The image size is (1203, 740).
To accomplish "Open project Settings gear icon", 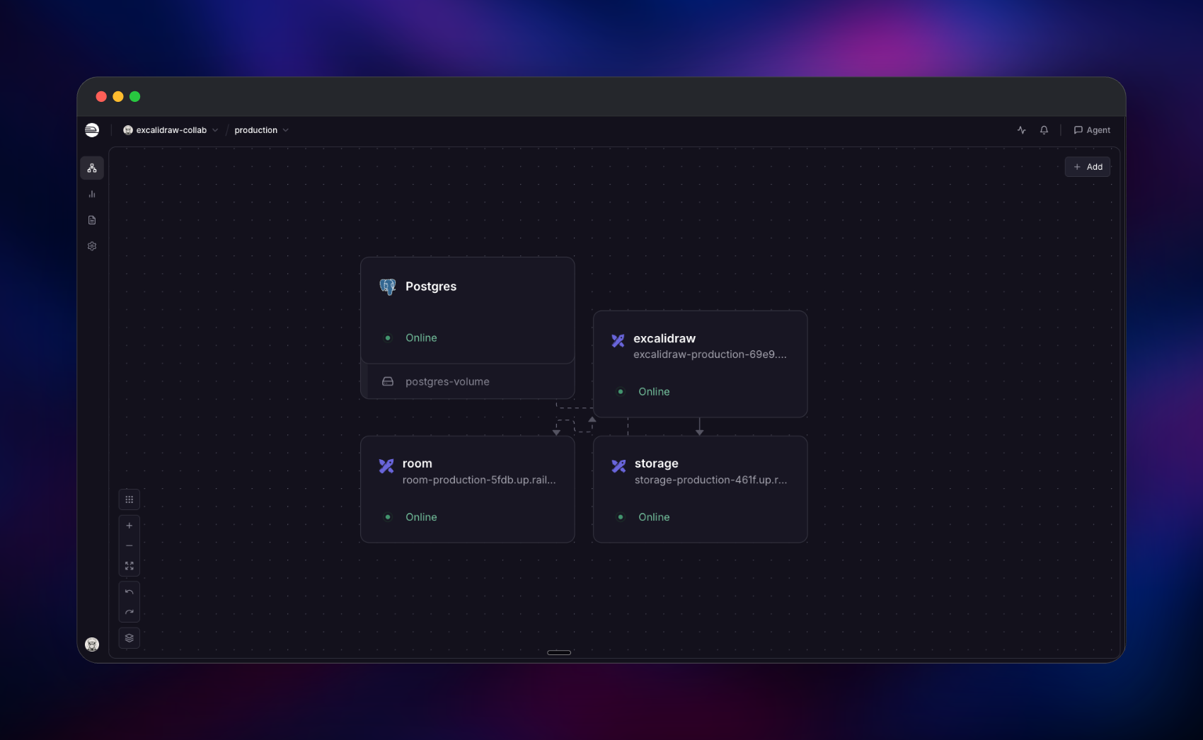I will click(x=92, y=246).
